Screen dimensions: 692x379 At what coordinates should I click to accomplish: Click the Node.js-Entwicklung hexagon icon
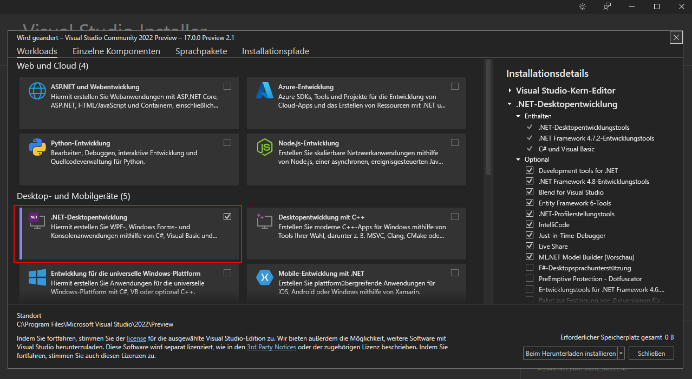pyautogui.click(x=265, y=147)
